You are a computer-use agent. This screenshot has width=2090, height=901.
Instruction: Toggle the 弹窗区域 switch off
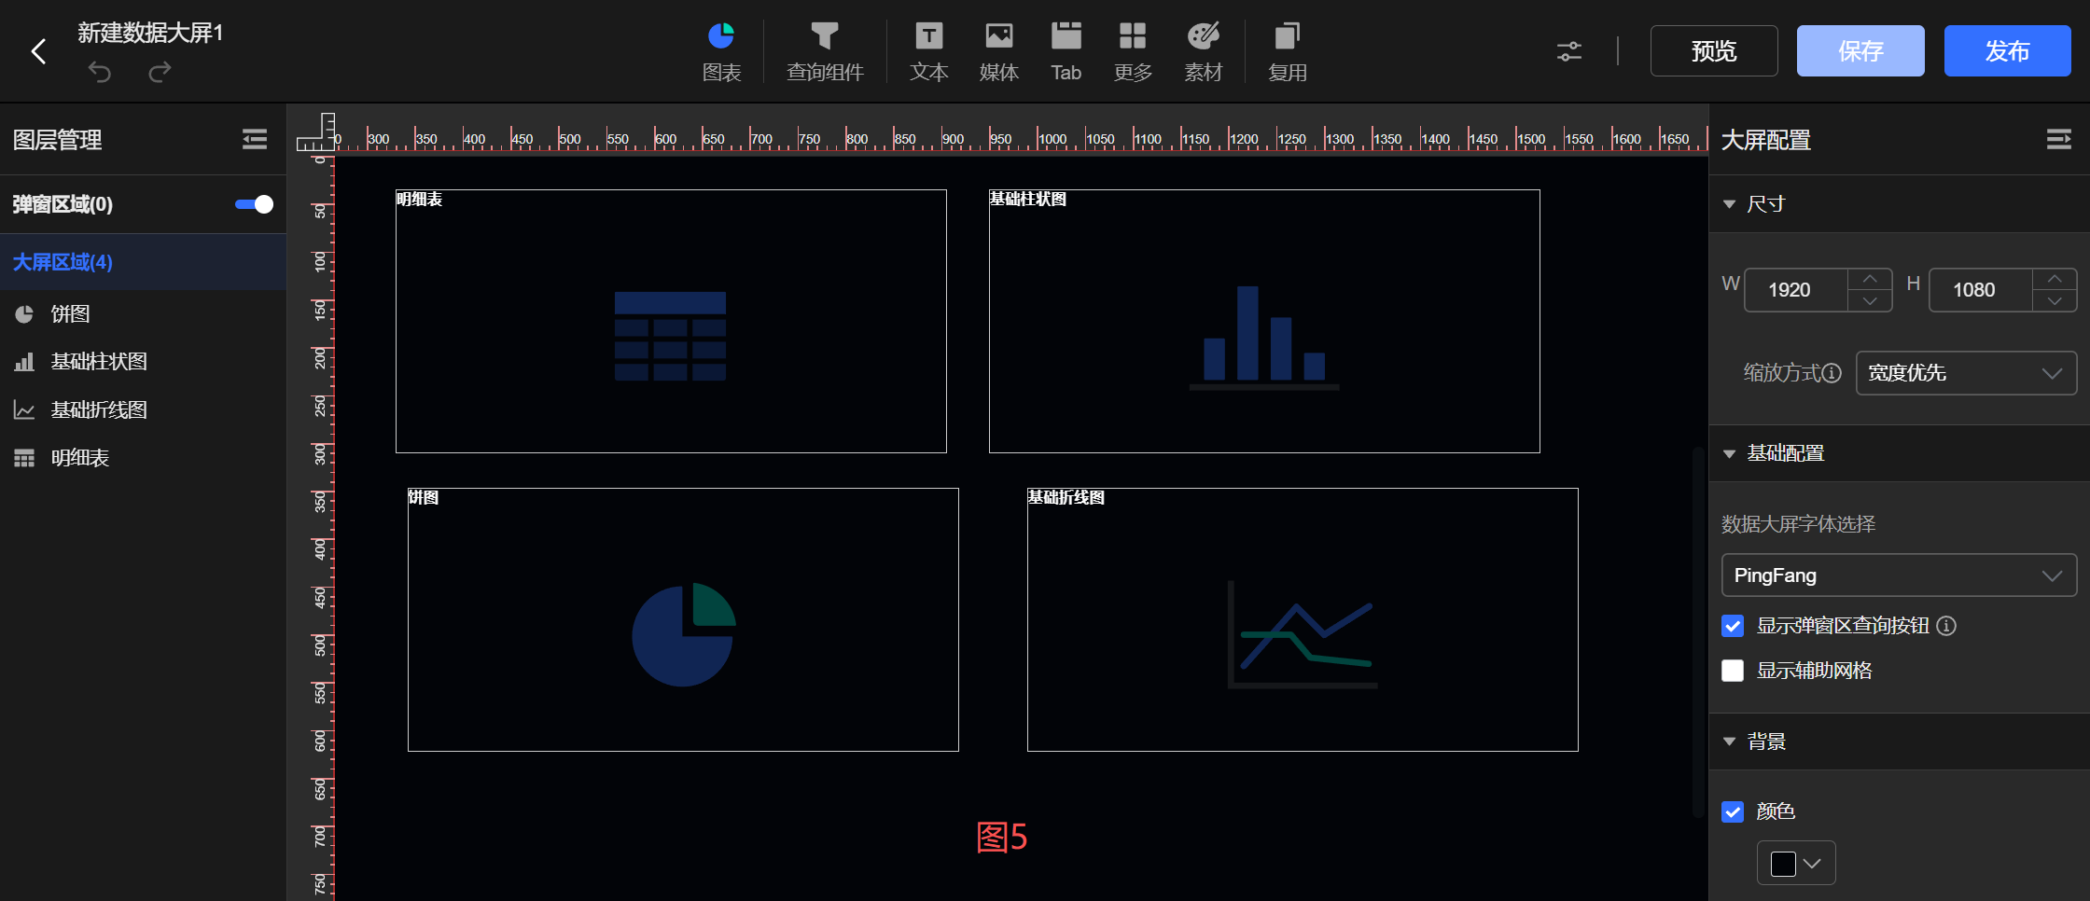(x=254, y=204)
